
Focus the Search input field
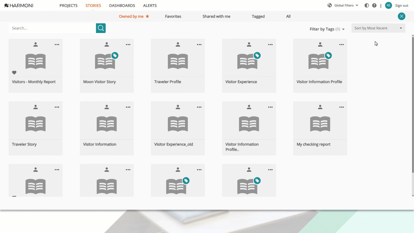52,28
